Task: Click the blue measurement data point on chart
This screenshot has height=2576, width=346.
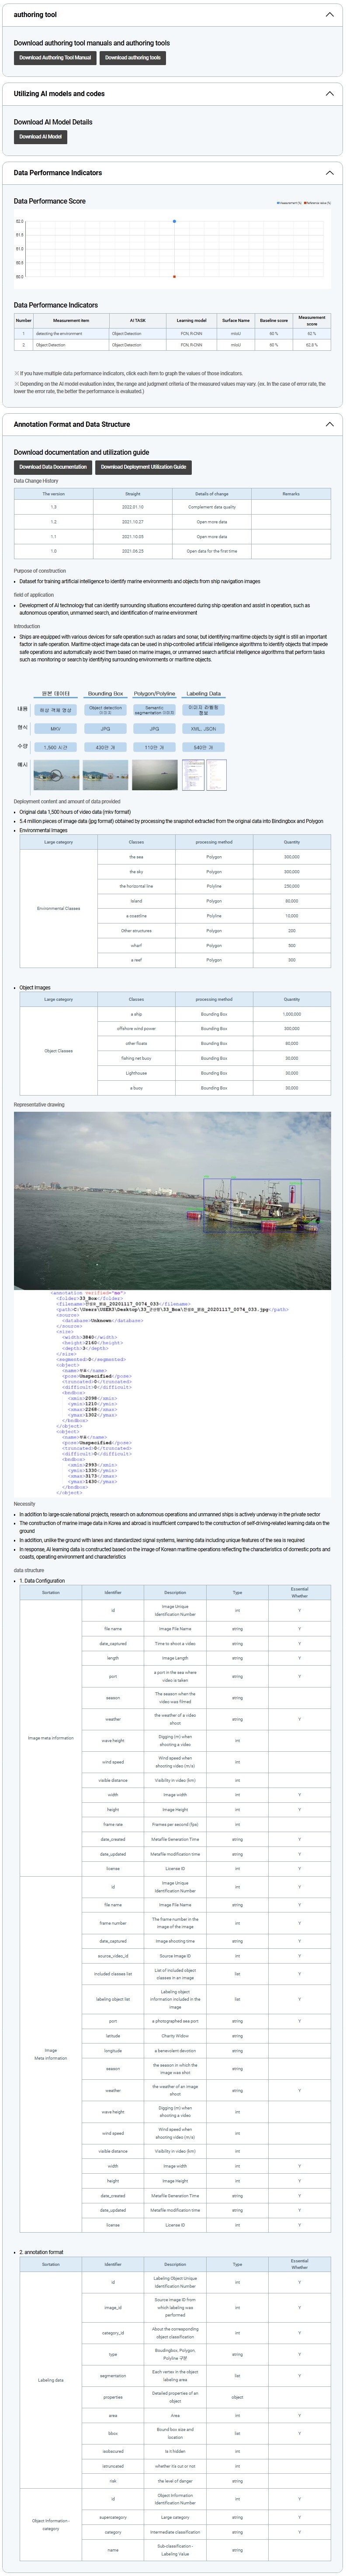Action: coord(174,222)
